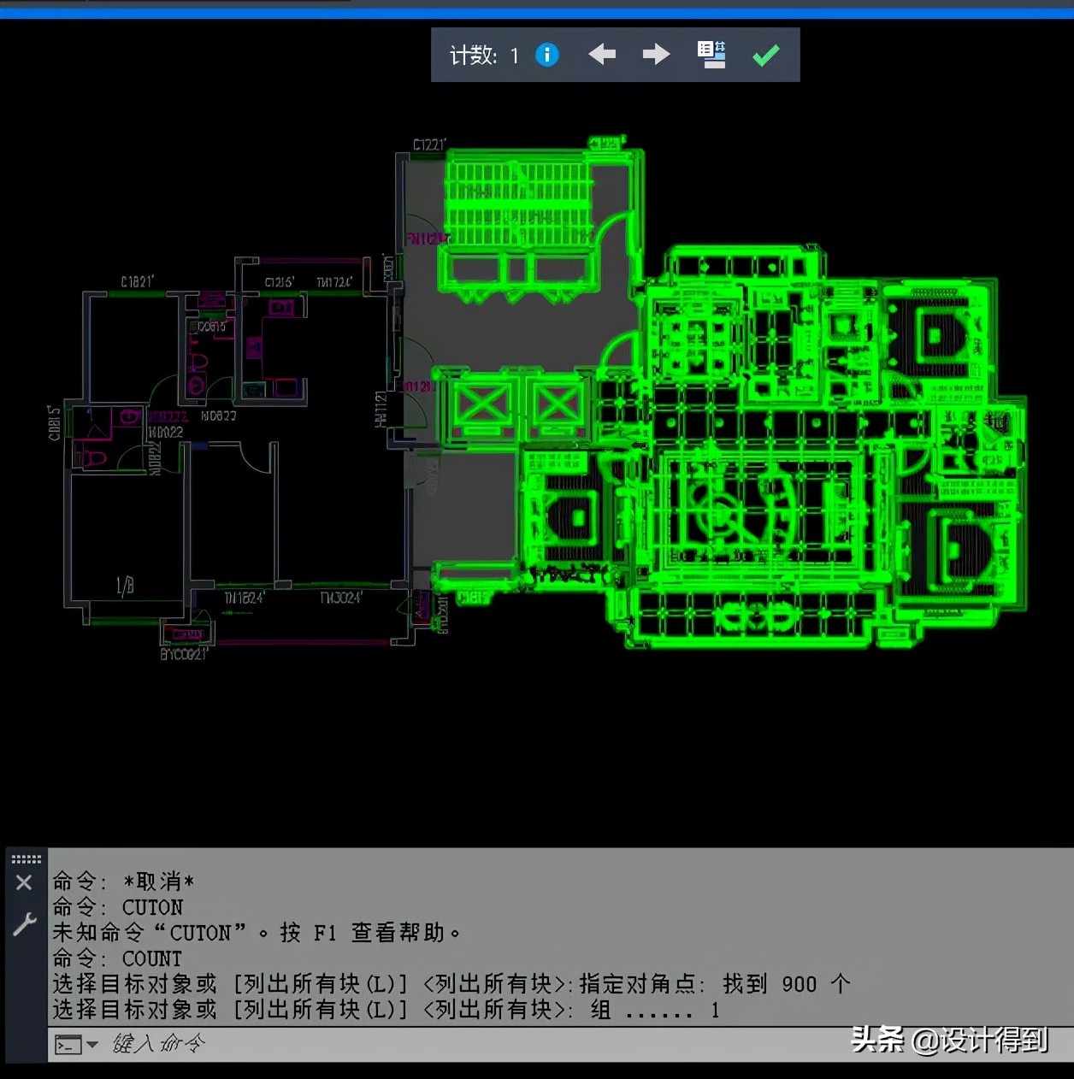Open command line customize wrench menu
The width and height of the screenshot is (1074, 1079).
24,924
